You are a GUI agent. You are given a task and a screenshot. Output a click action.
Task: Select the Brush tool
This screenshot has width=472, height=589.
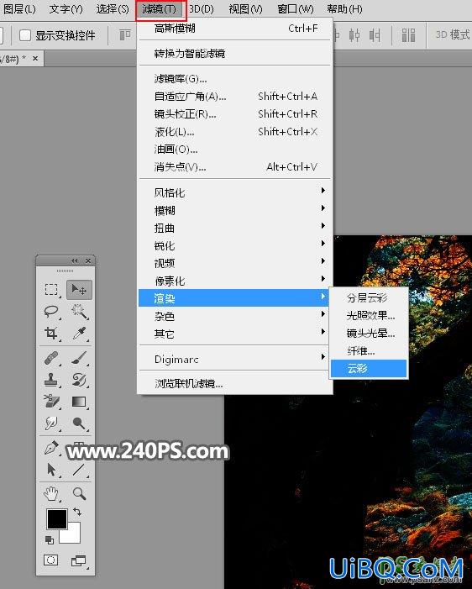point(79,358)
